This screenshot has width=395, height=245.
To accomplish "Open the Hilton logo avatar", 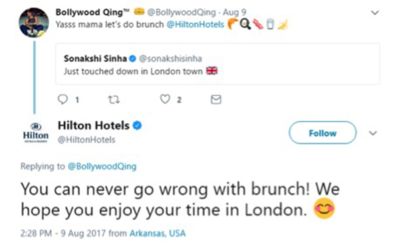I will pos(36,133).
